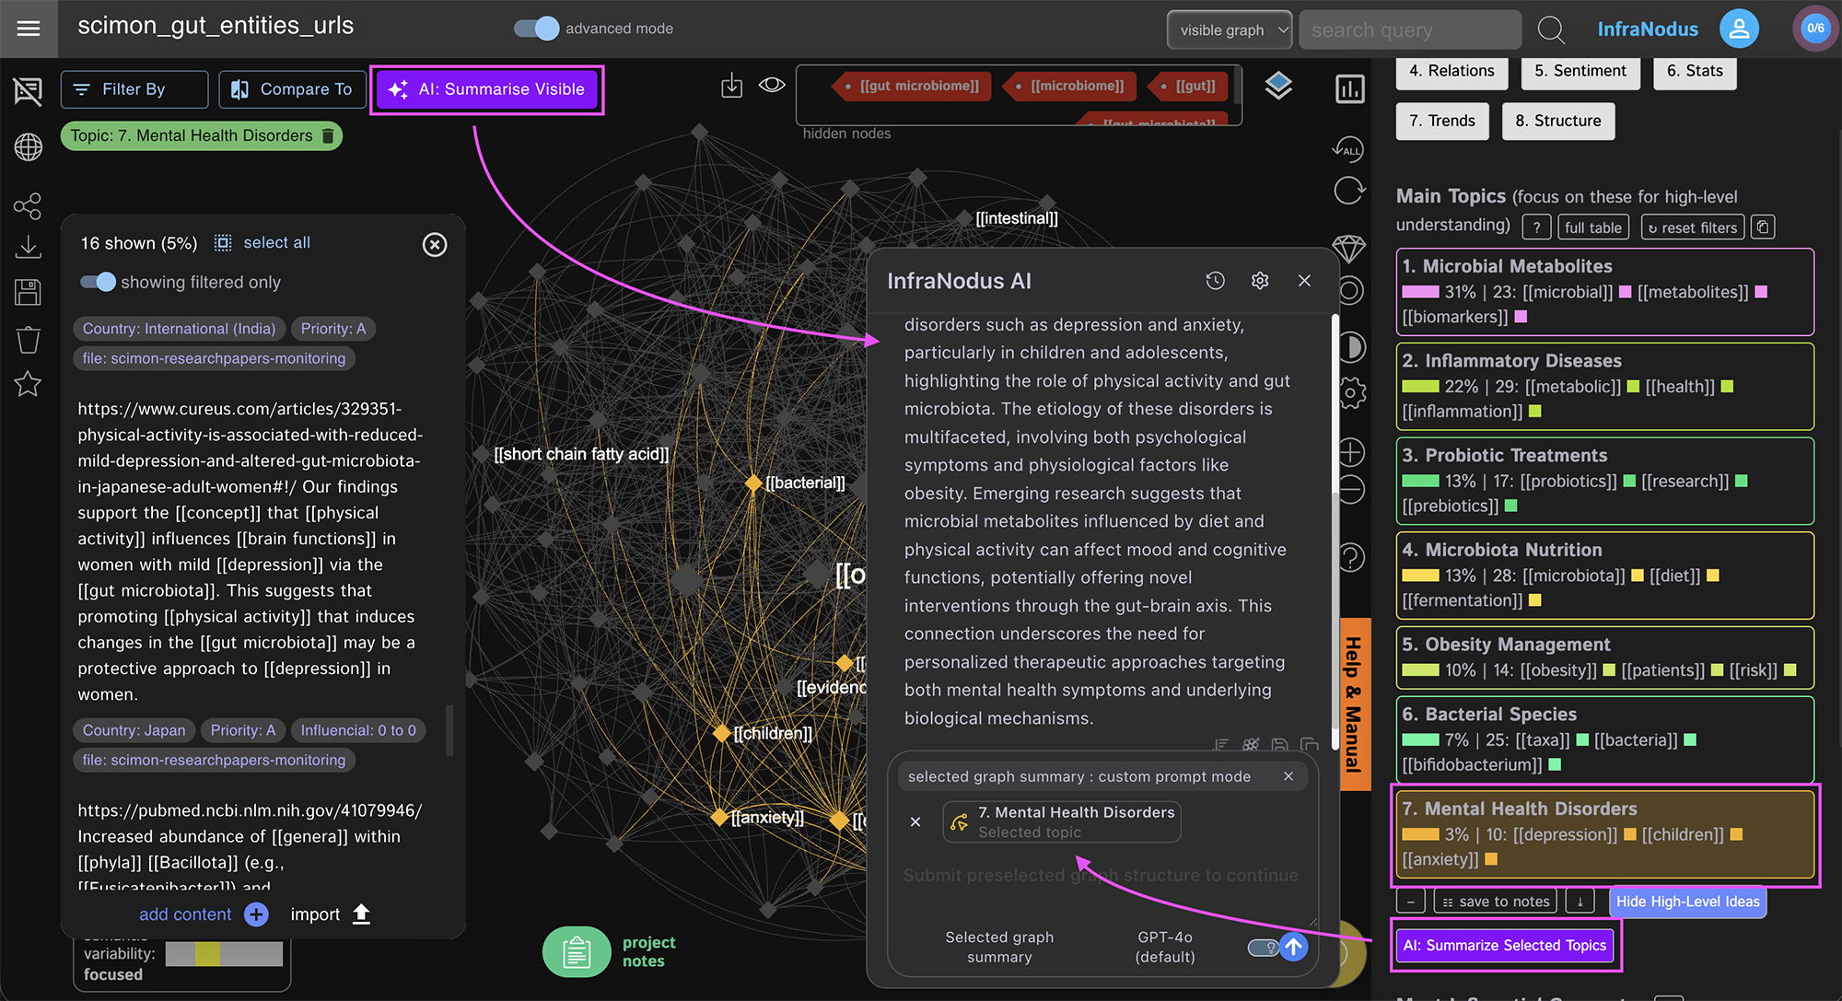The width and height of the screenshot is (1842, 1001).
Task: Toggle the half-circle contrast icon
Action: (x=1351, y=347)
